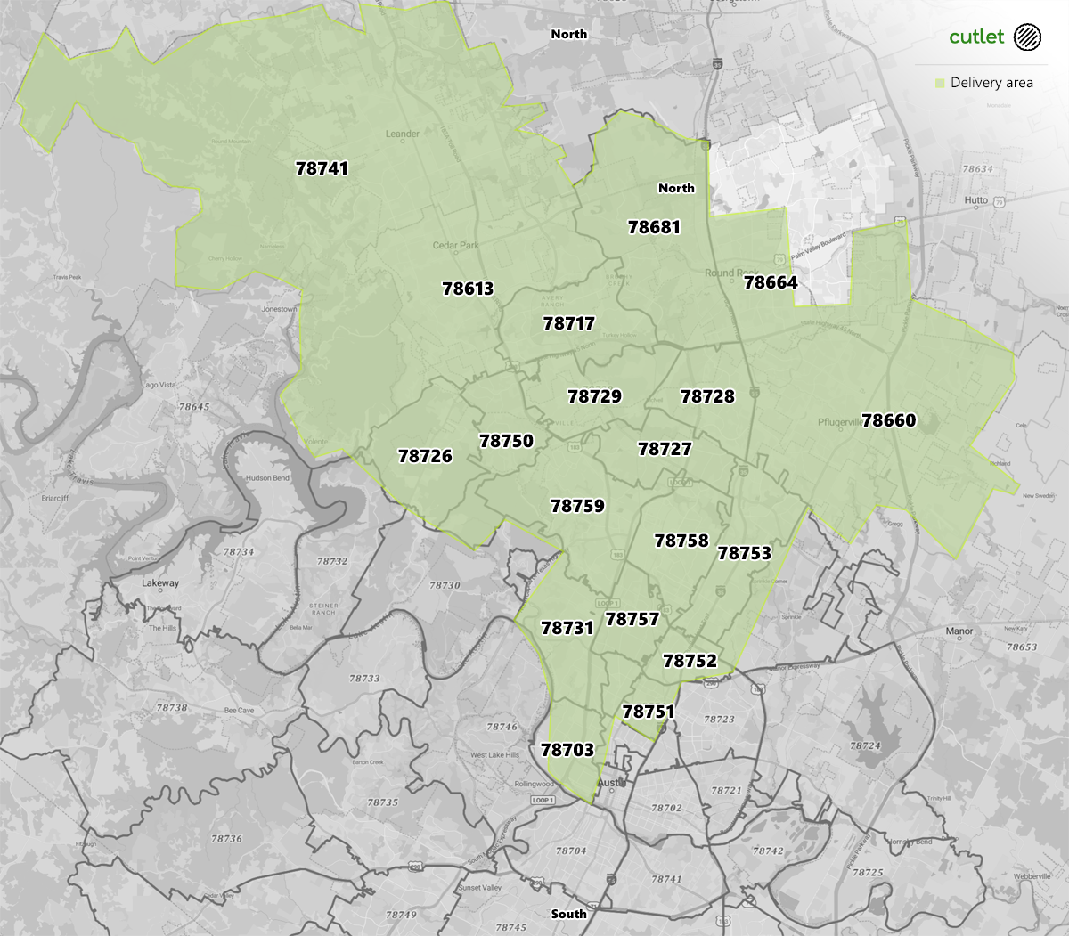Pick the 78731 delivery zone
Viewport: 1069px width, 936px height.
tap(567, 628)
